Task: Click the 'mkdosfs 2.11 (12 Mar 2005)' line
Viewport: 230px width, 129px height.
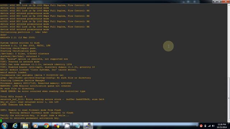Action: [x=18, y=38]
